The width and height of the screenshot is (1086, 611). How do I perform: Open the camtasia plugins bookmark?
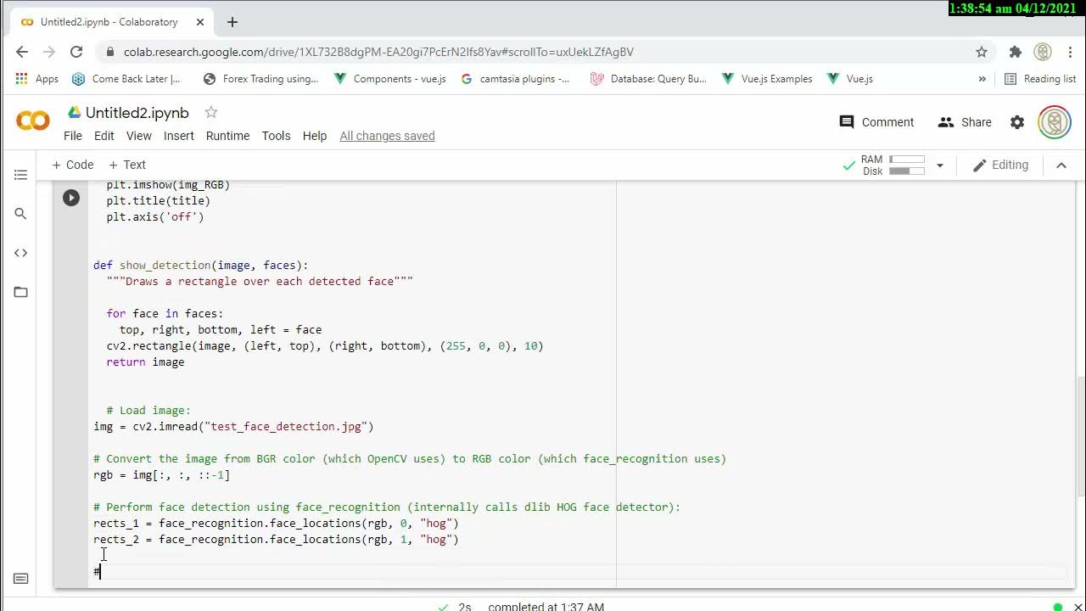point(515,79)
